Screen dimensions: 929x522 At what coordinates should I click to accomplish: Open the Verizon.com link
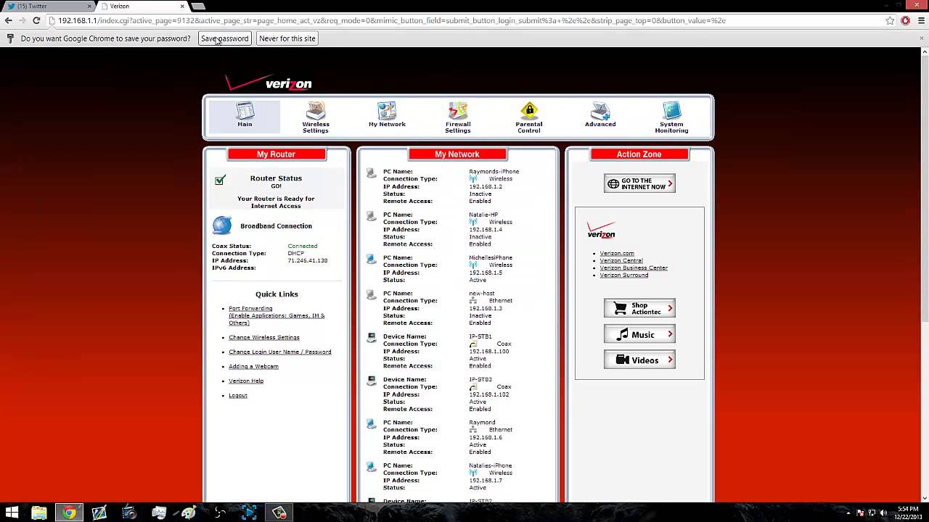pos(617,253)
